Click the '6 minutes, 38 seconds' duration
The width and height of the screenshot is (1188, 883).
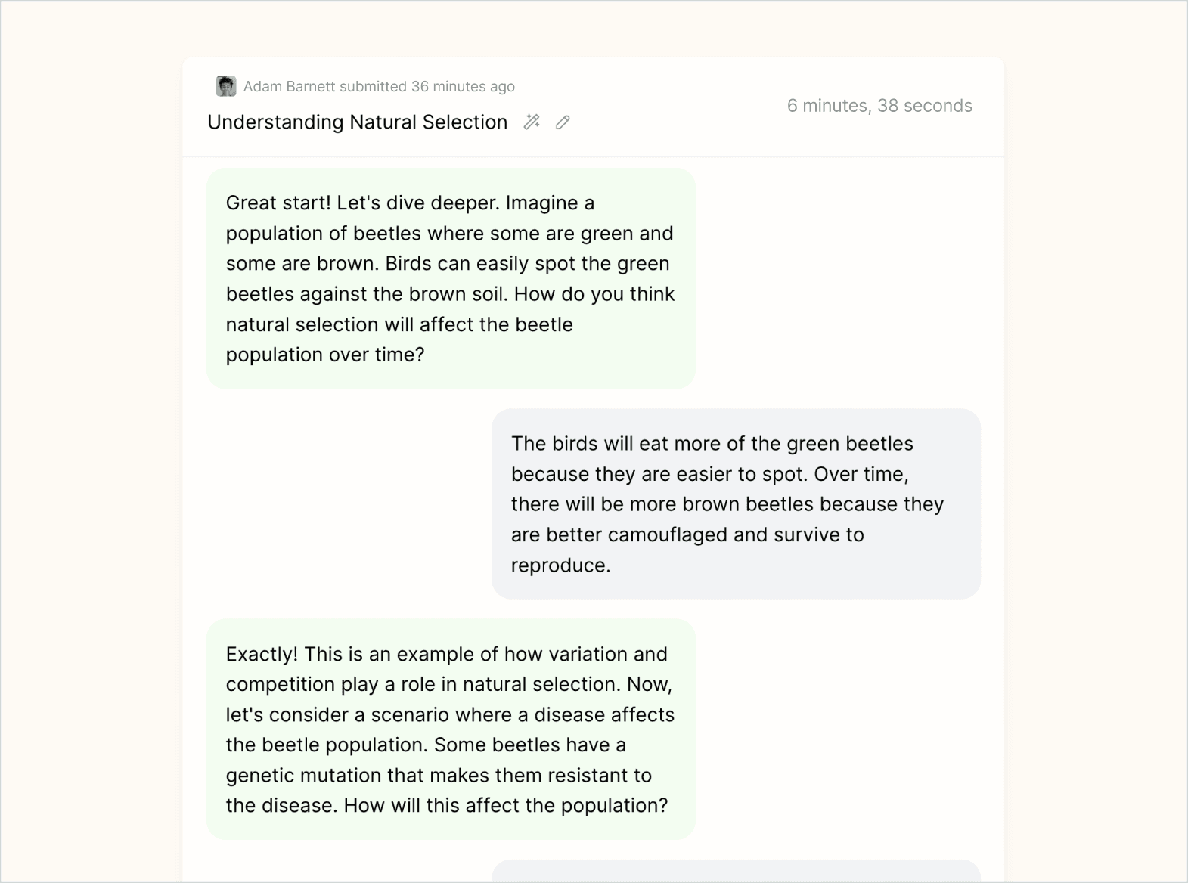pos(879,106)
